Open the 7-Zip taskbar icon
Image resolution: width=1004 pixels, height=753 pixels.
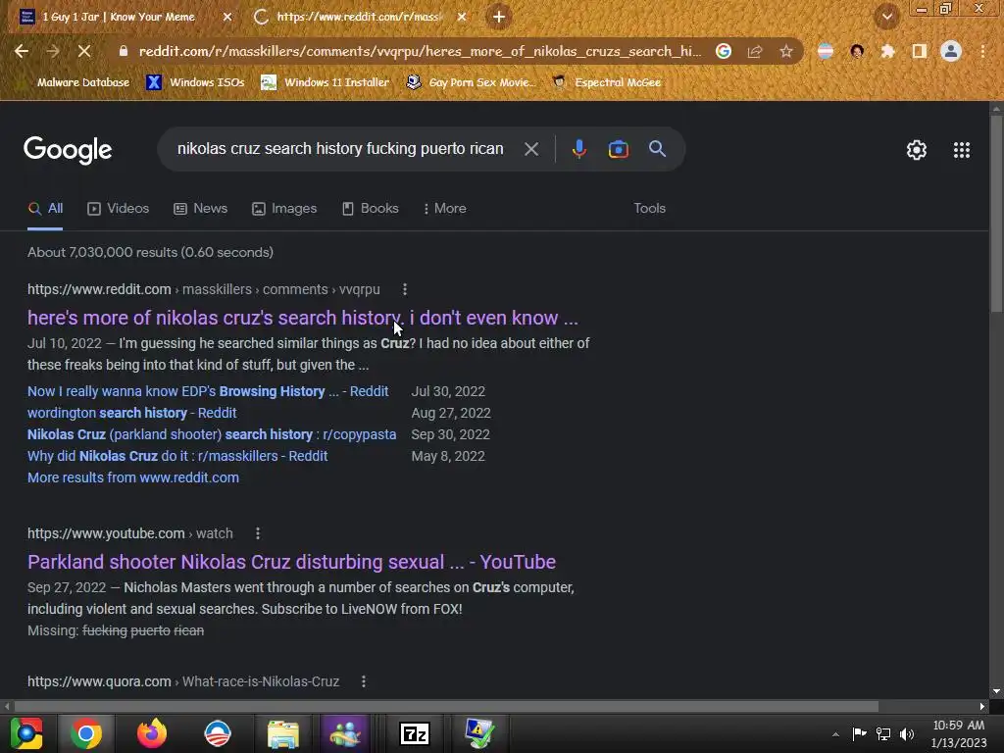415,733
